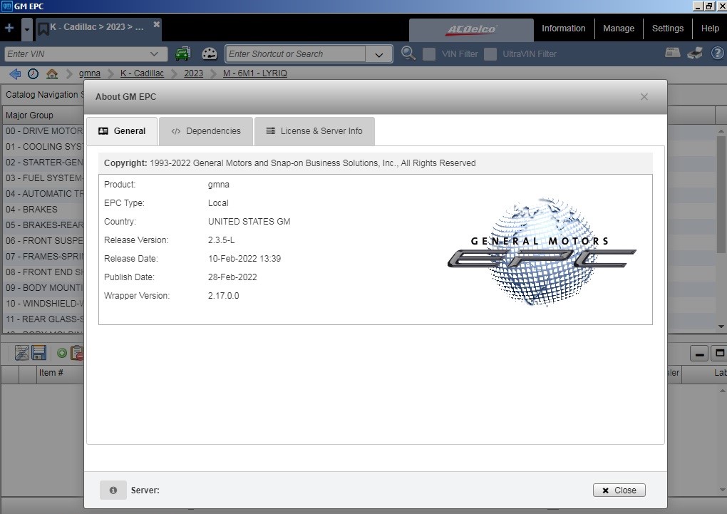The height and width of the screenshot is (514, 727).
Task: Click the green vehicle lookup icon
Action: click(x=182, y=53)
